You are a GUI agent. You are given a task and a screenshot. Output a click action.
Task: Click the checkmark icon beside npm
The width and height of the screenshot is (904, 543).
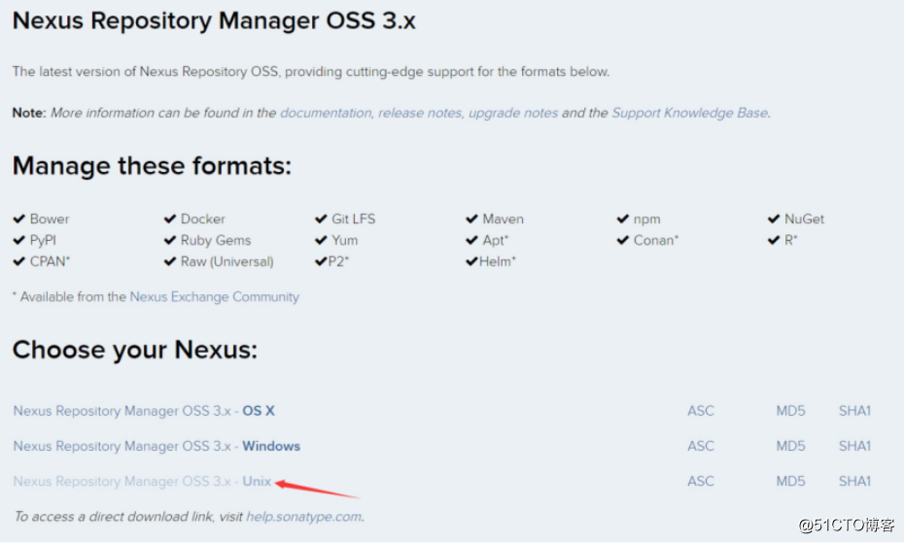click(x=623, y=219)
